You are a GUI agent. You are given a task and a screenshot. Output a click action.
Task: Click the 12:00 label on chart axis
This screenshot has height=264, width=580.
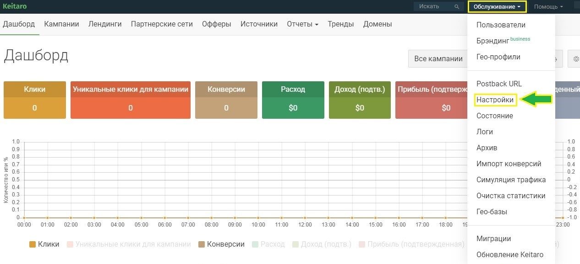click(x=305, y=225)
